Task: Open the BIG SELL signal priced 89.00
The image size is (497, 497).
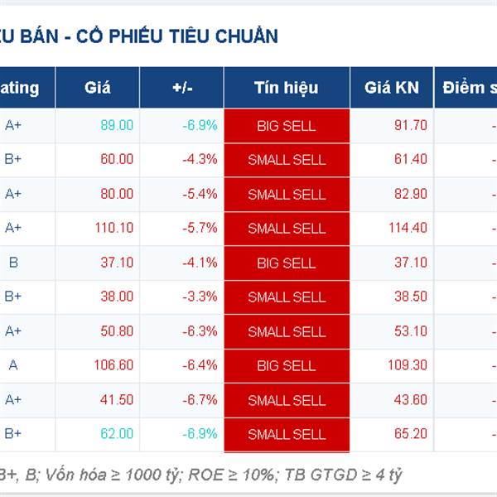Action: click(x=287, y=126)
